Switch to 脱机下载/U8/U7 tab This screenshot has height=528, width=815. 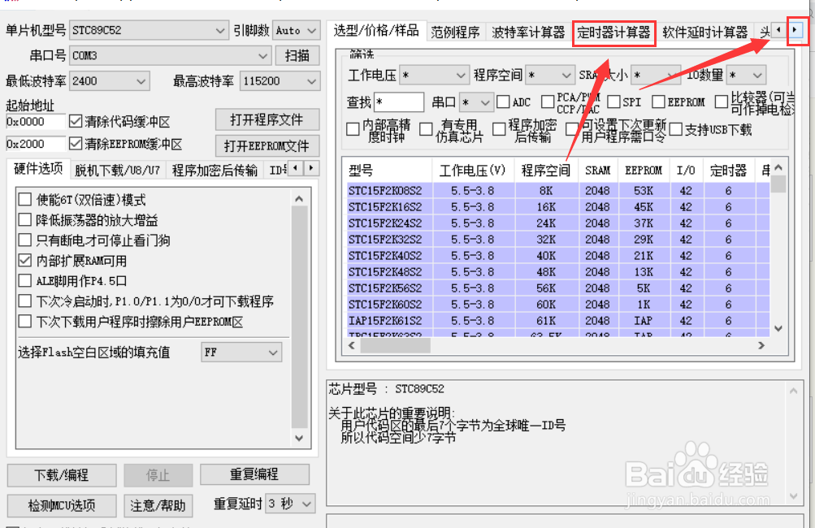117,171
